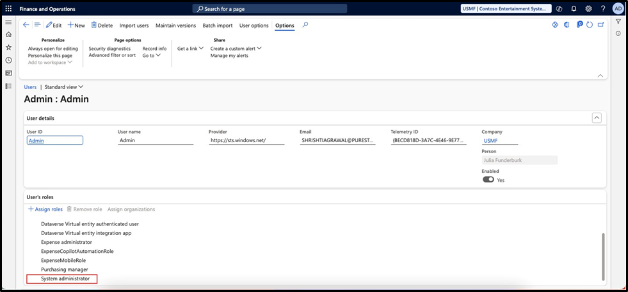The width and height of the screenshot is (628, 292).
Task: Go to the Home icon in sidebar
Action: (x=8, y=35)
